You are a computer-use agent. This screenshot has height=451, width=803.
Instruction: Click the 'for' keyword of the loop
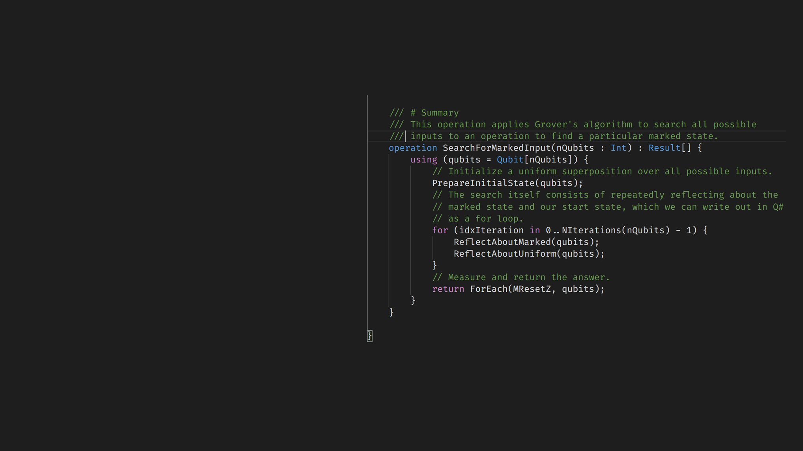440,230
